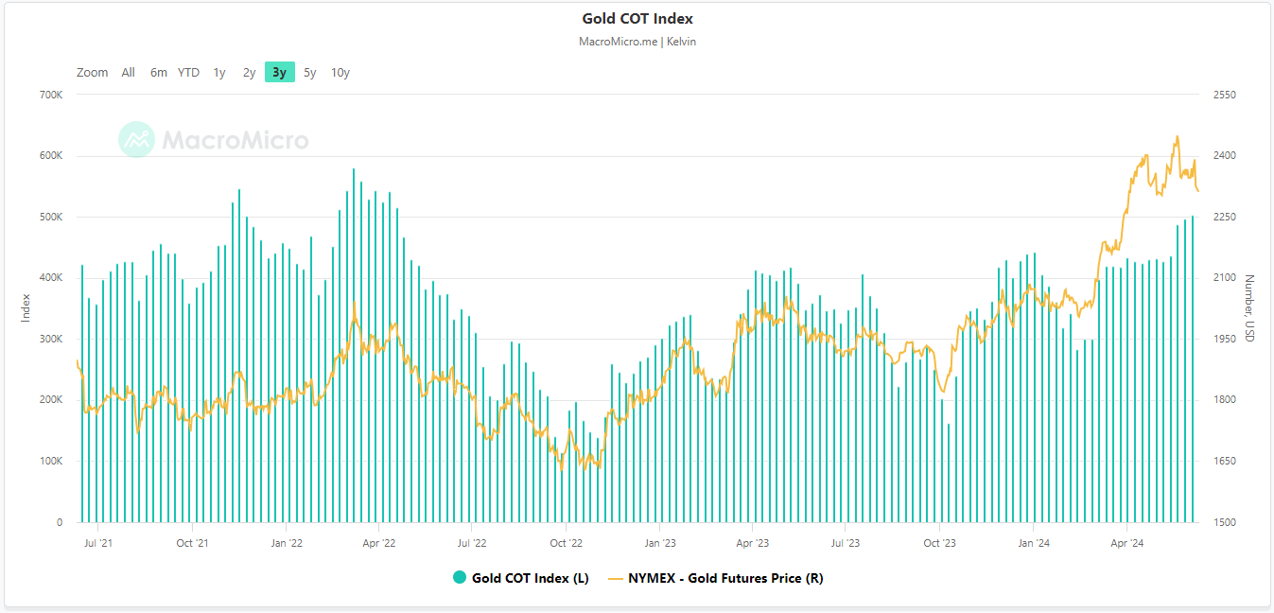
Task: Click the 700K left axis label
Action: [51, 96]
